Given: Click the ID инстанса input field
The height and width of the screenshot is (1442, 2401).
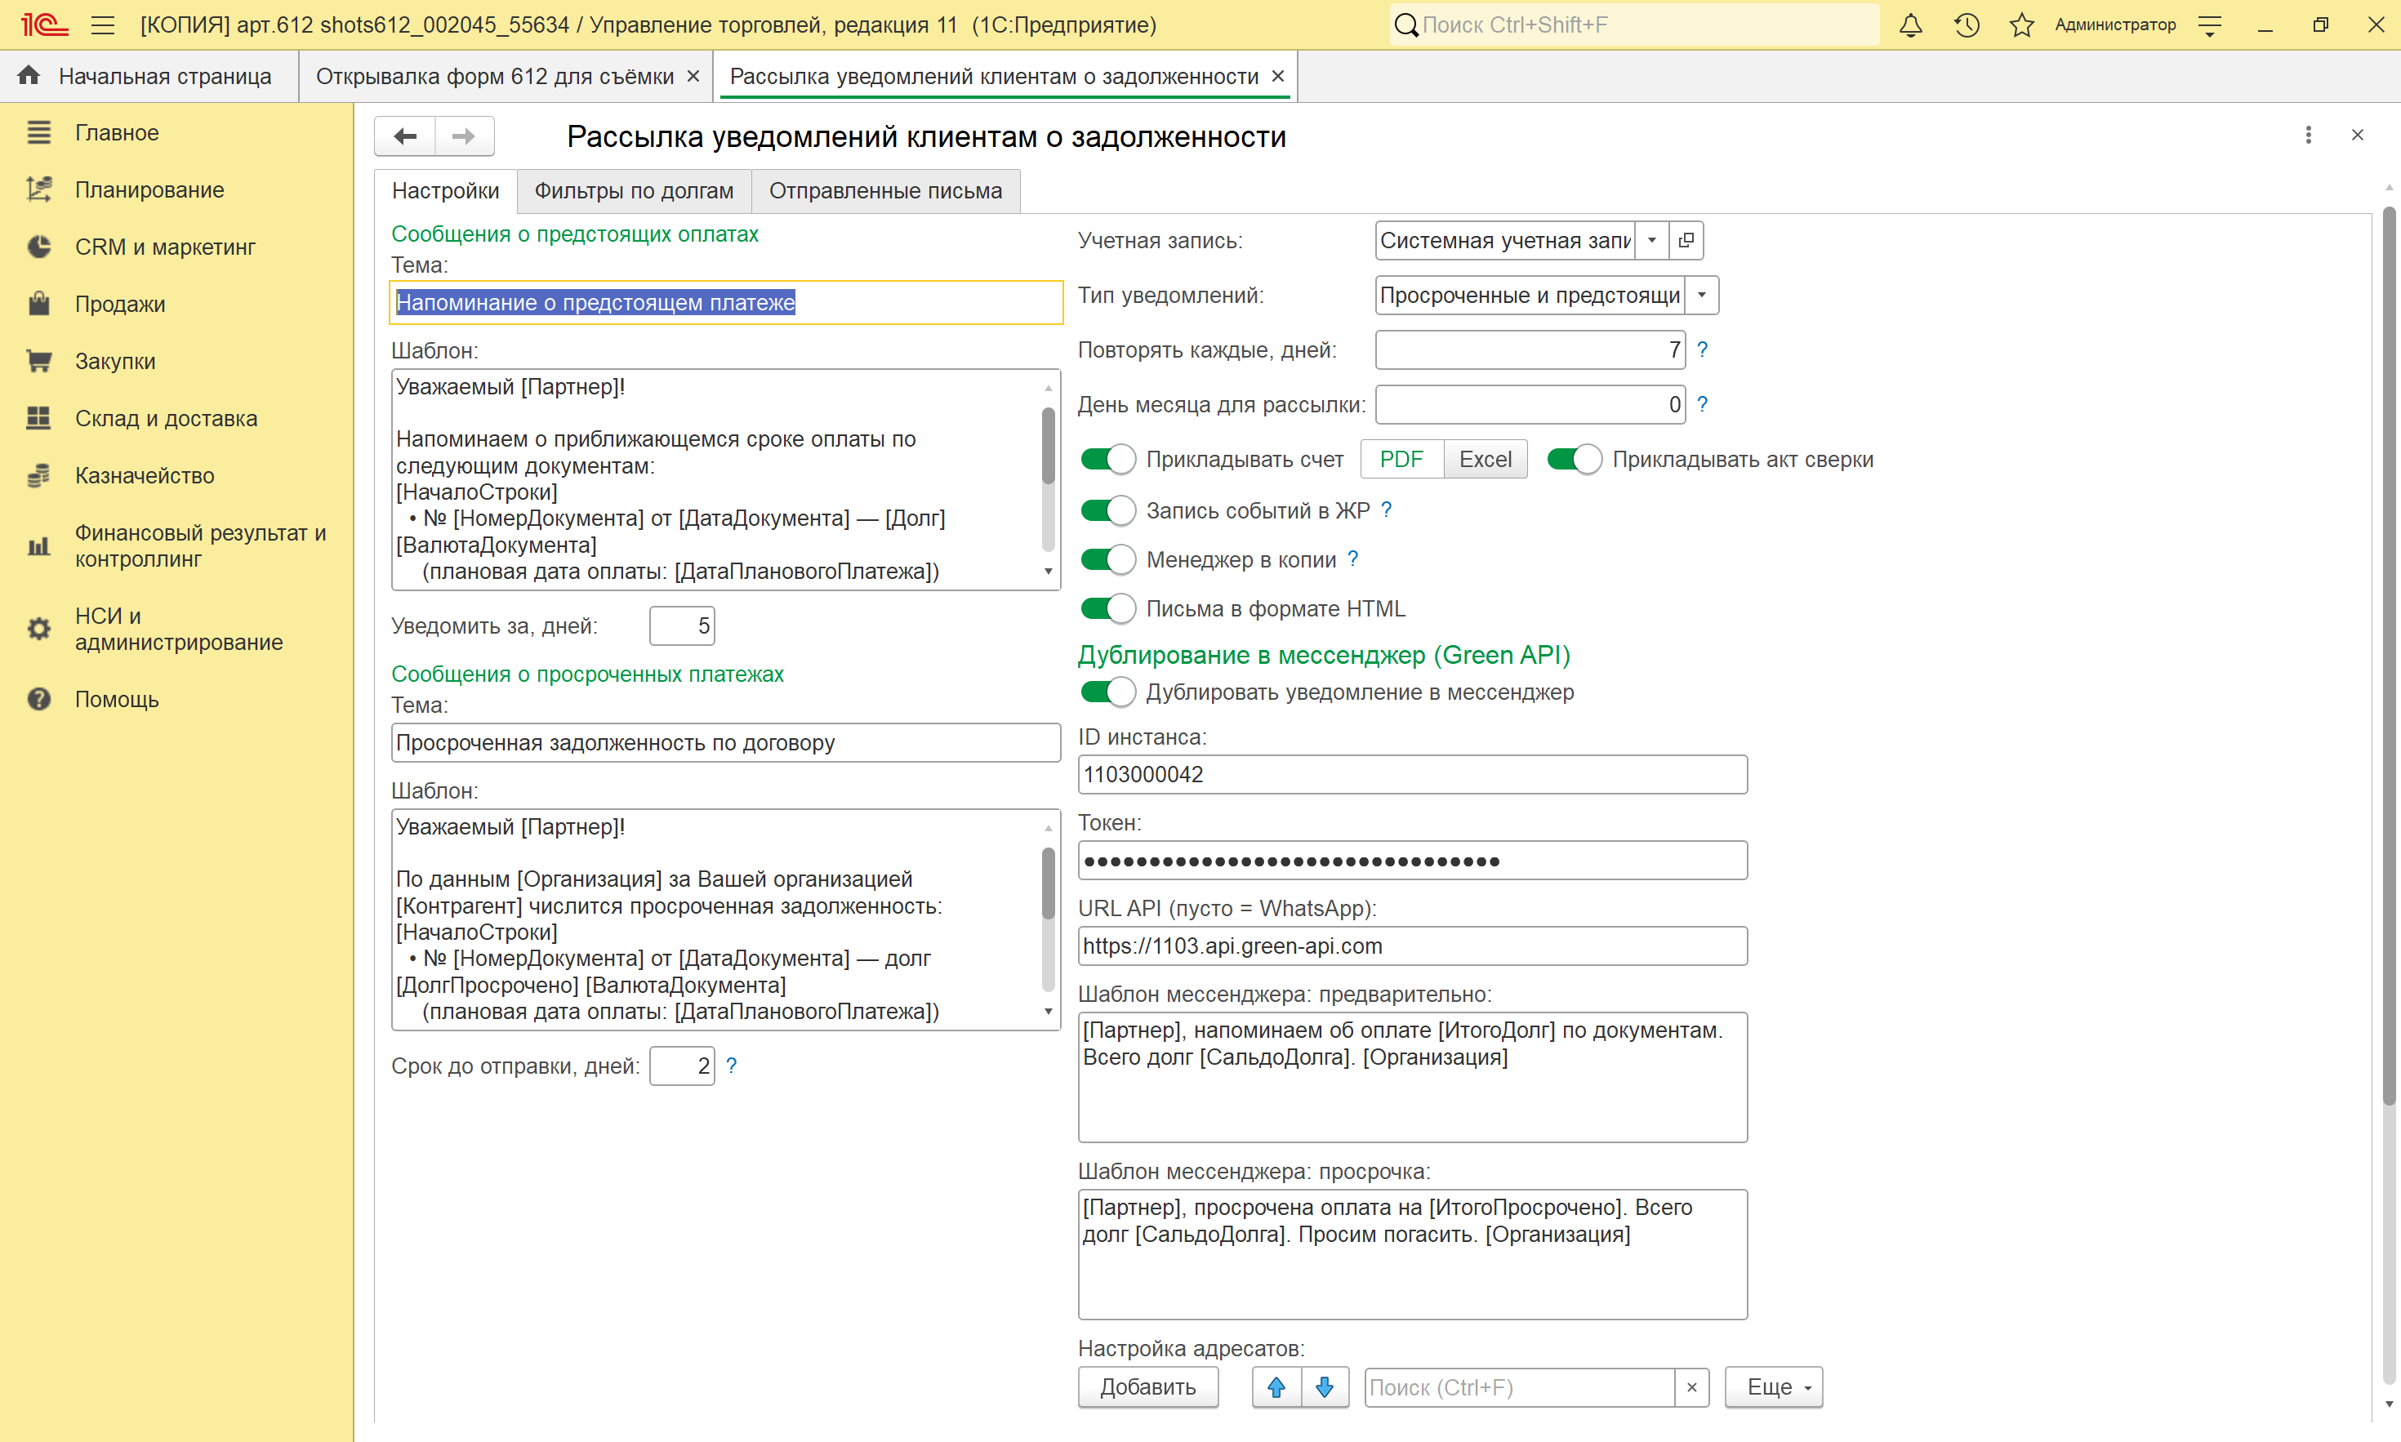Looking at the screenshot, I should (x=1413, y=774).
